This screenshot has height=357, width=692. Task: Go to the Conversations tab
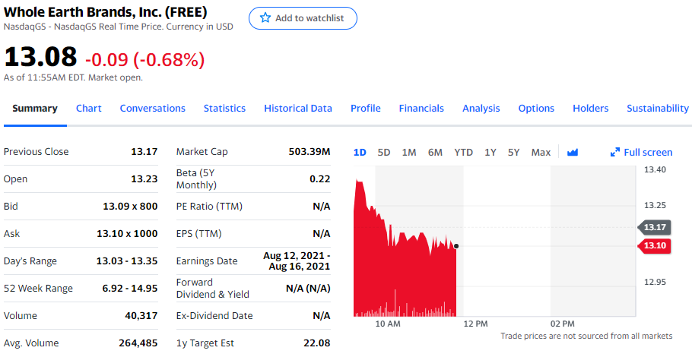153,109
